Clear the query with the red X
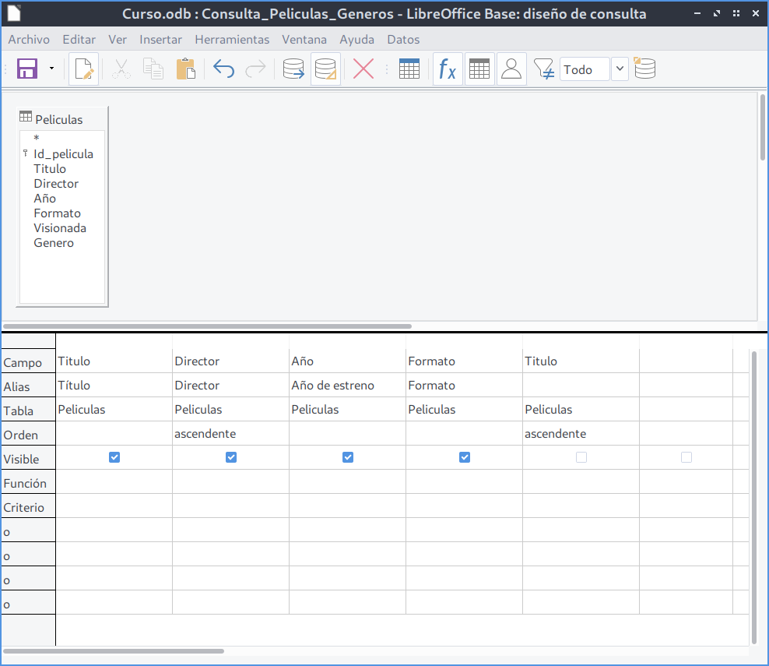The width and height of the screenshot is (769, 666). 363,69
